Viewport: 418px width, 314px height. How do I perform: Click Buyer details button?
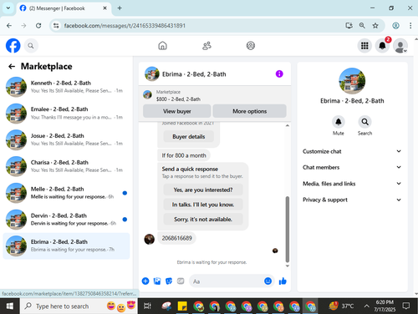coord(189,137)
